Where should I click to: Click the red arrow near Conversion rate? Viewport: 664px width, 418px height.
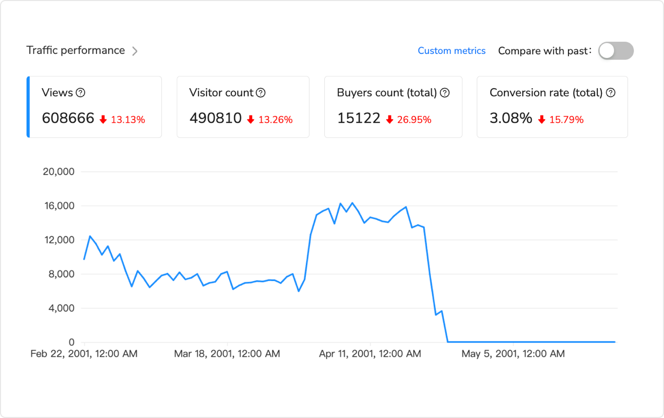(541, 120)
